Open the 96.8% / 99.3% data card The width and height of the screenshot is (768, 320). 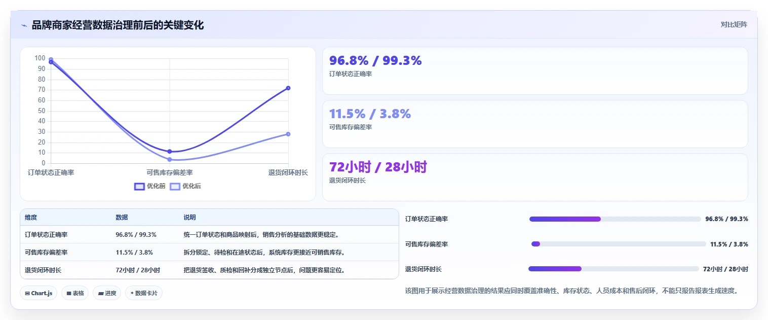[535, 71]
